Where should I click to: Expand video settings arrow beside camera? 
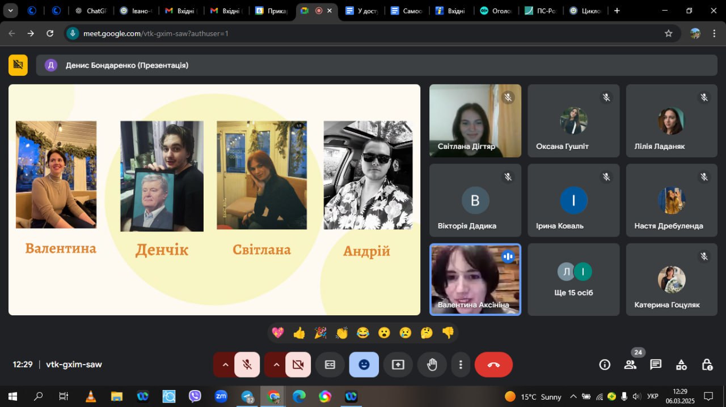[x=276, y=365]
